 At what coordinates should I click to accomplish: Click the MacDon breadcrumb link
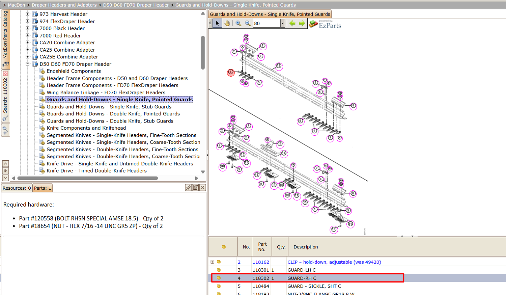[x=17, y=5]
